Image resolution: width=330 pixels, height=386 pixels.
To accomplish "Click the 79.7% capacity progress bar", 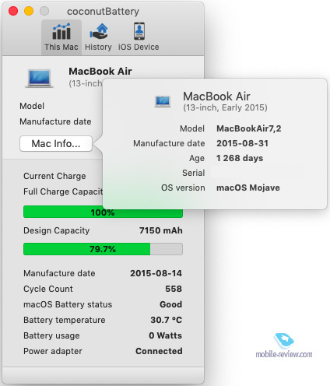I will 103,249.
